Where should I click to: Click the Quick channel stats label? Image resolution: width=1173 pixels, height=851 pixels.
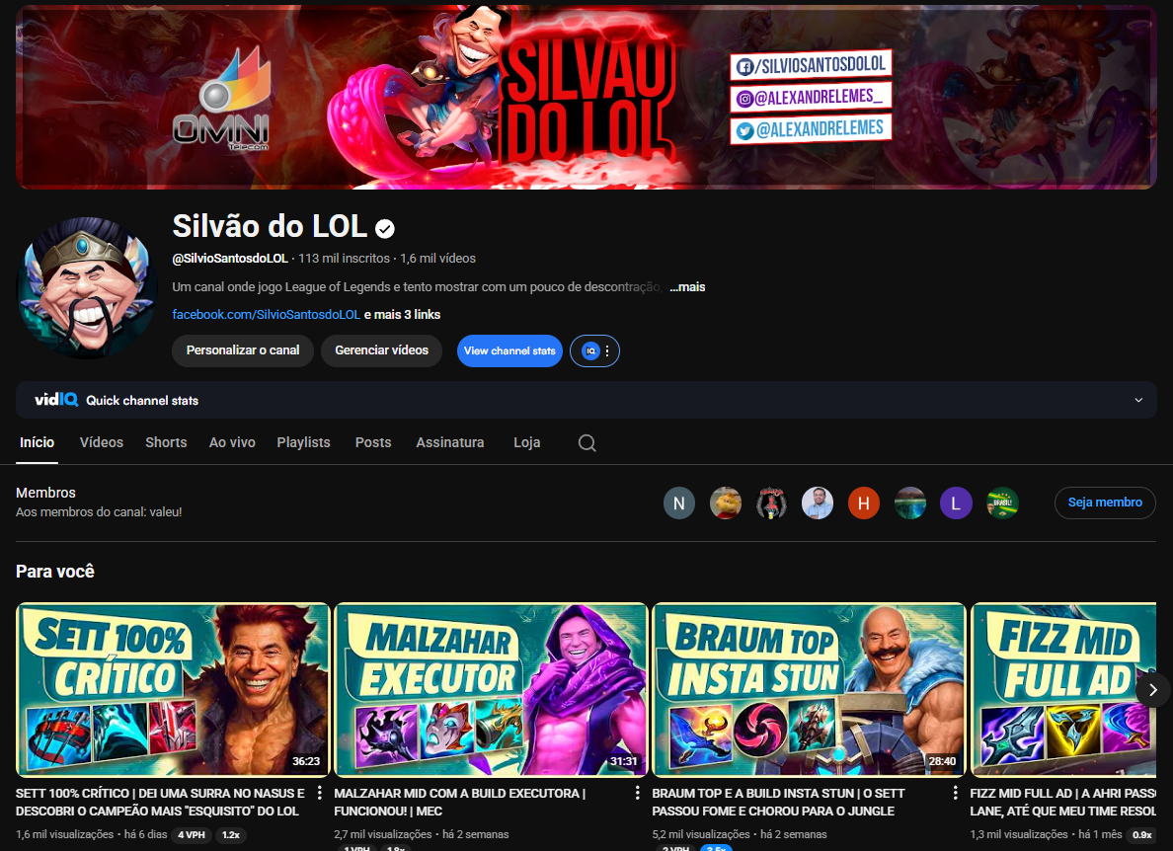[x=142, y=401]
